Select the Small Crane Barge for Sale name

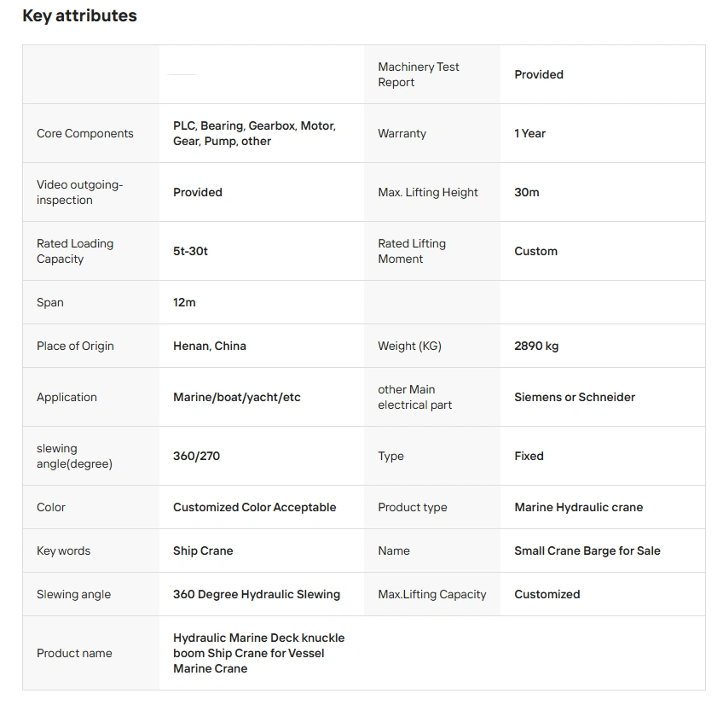coord(587,551)
